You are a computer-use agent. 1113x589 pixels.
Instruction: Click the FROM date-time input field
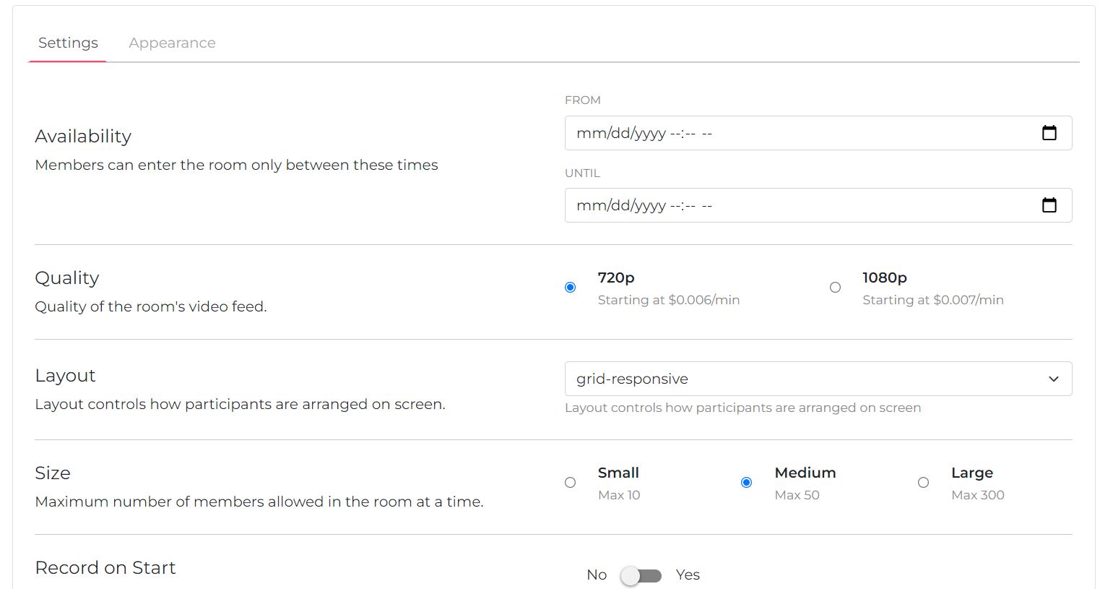(x=818, y=133)
